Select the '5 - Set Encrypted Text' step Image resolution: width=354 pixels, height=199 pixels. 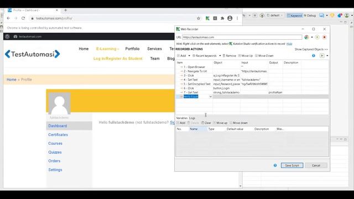coord(197,84)
